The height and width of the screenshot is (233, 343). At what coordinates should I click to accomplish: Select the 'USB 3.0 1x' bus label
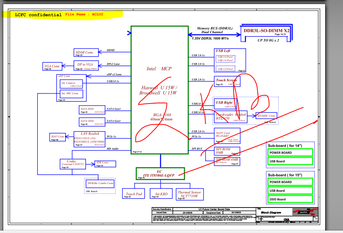(x=198, y=55)
